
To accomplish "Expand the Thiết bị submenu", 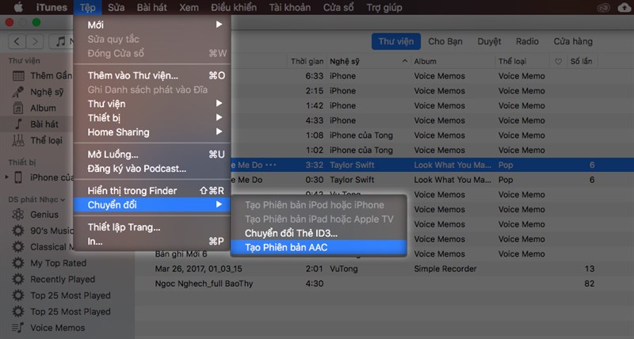I will 219,117.
